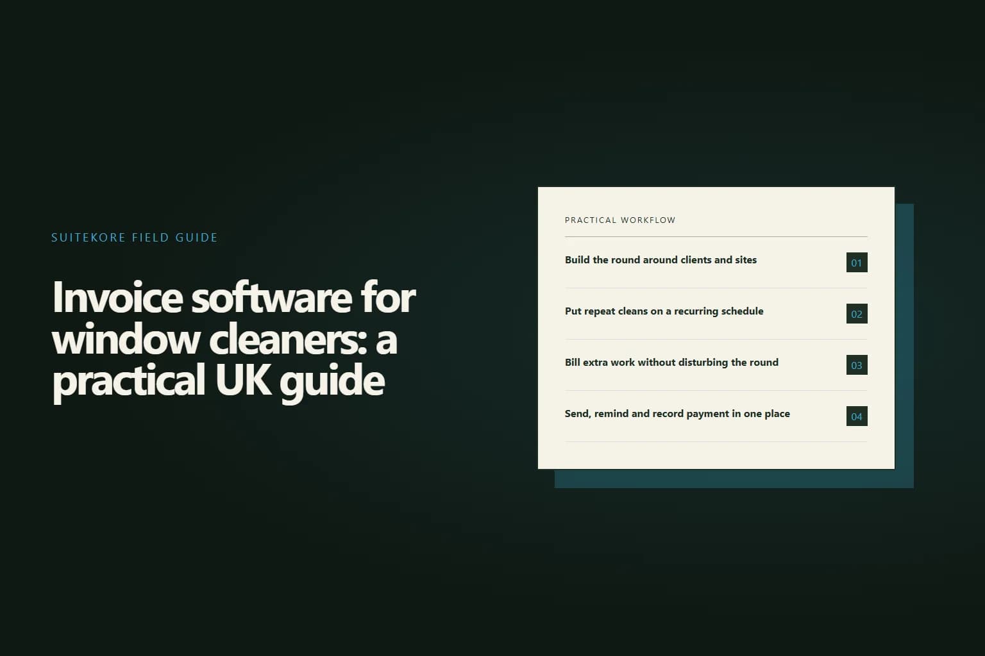
Task: Click the 'practical UK guide' headline line
Action: click(x=219, y=381)
